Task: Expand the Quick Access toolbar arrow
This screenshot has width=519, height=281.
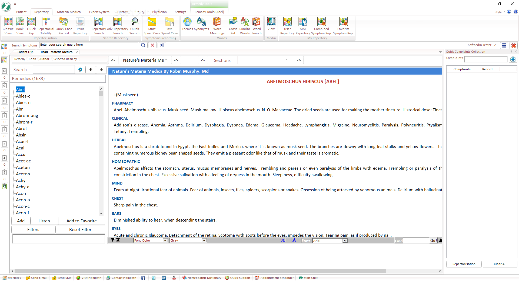Action: tap(15, 4)
